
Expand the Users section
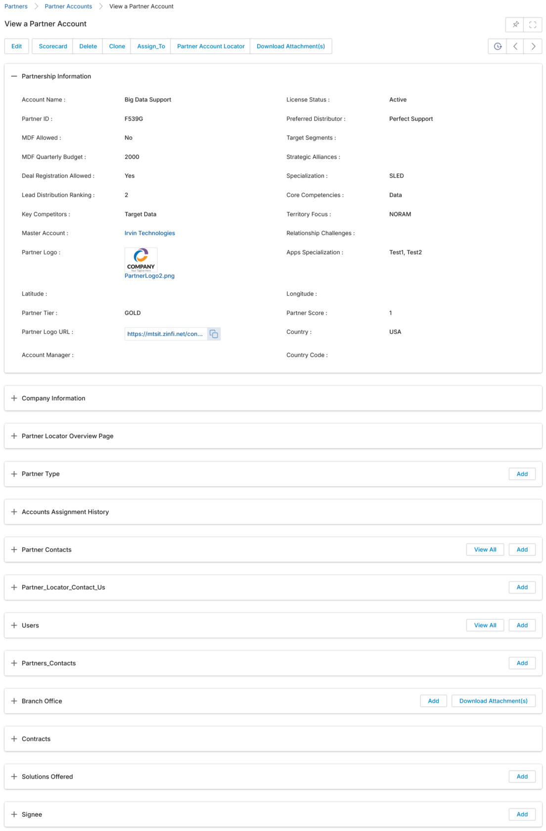tap(14, 625)
